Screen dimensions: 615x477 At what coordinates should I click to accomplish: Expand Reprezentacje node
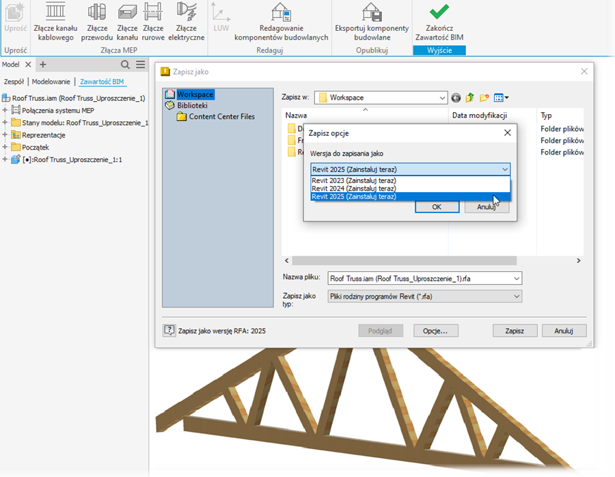[x=5, y=135]
